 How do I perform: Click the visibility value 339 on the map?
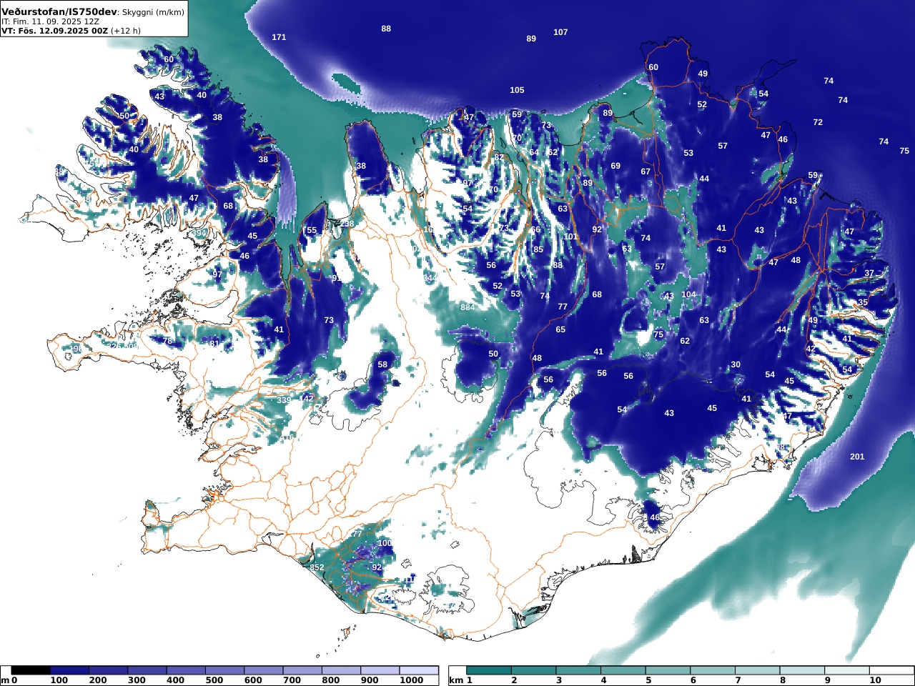(x=284, y=400)
